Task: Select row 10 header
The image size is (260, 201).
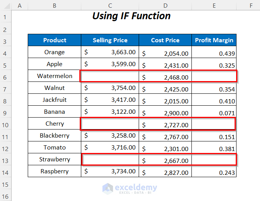Action: tap(6, 124)
